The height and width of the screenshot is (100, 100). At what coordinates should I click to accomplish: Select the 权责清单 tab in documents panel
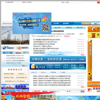click(x=53, y=72)
